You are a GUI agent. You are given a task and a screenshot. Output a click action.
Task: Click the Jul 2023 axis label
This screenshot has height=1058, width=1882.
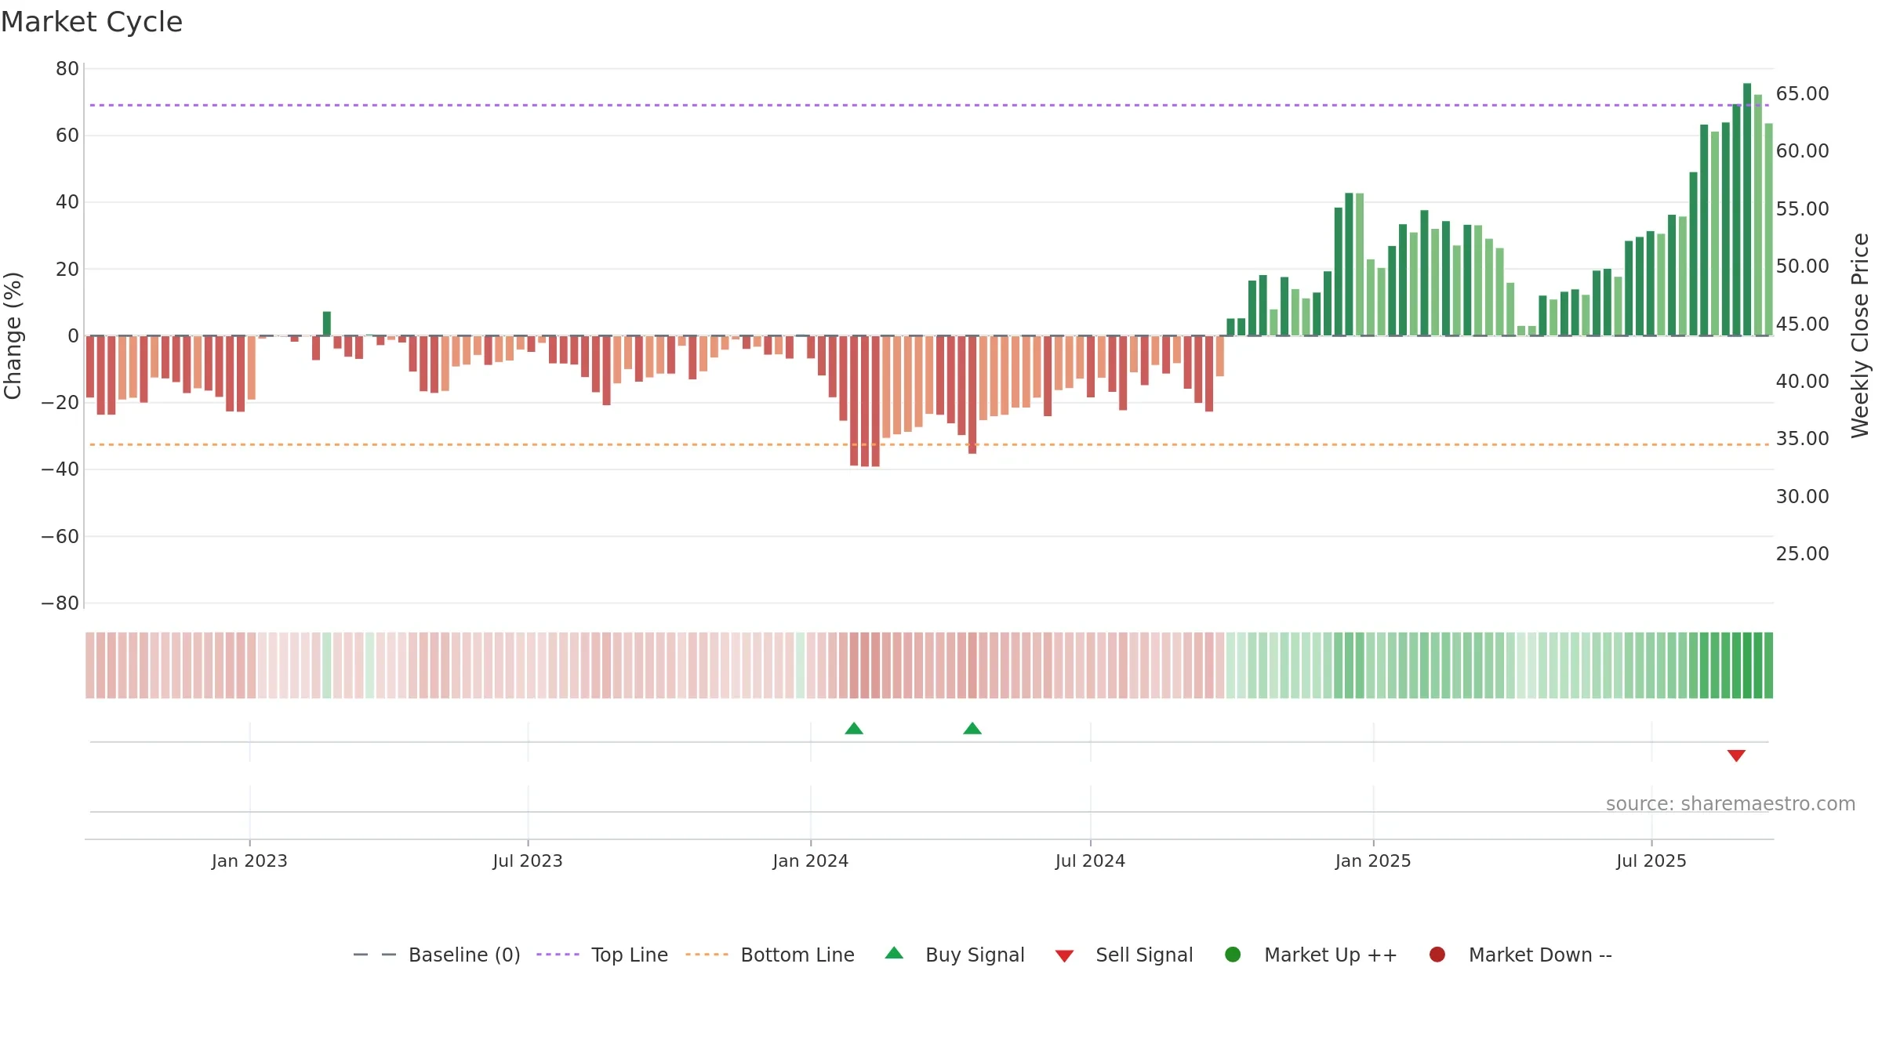(x=528, y=861)
